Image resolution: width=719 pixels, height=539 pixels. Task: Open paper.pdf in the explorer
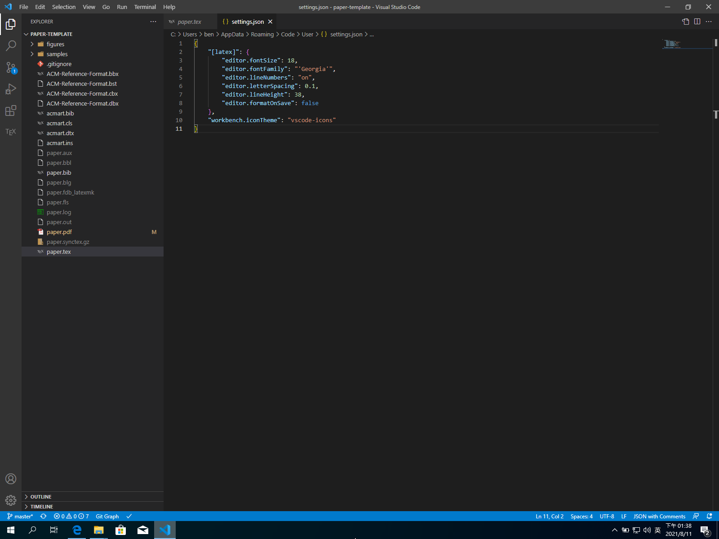pos(59,232)
